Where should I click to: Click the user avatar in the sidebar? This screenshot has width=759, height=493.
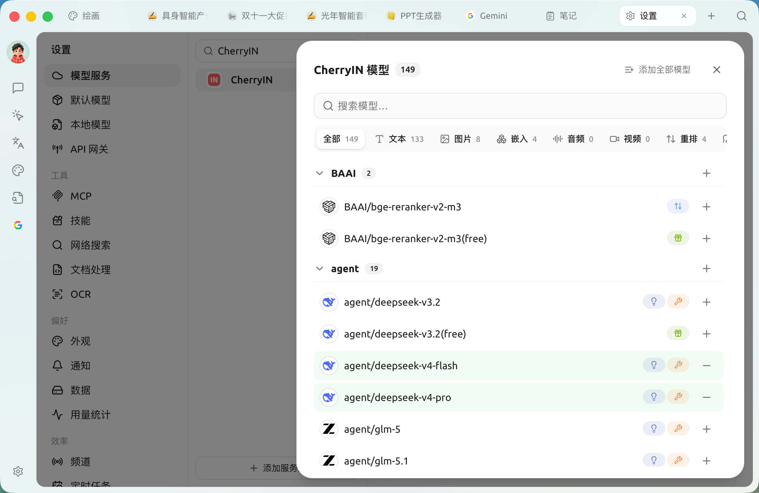(x=18, y=52)
